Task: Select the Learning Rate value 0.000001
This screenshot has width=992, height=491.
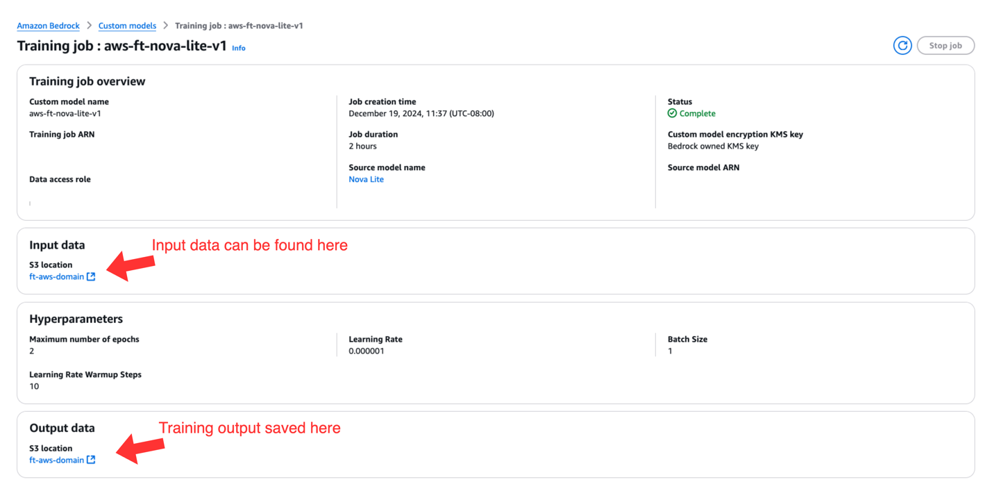Action: click(367, 351)
